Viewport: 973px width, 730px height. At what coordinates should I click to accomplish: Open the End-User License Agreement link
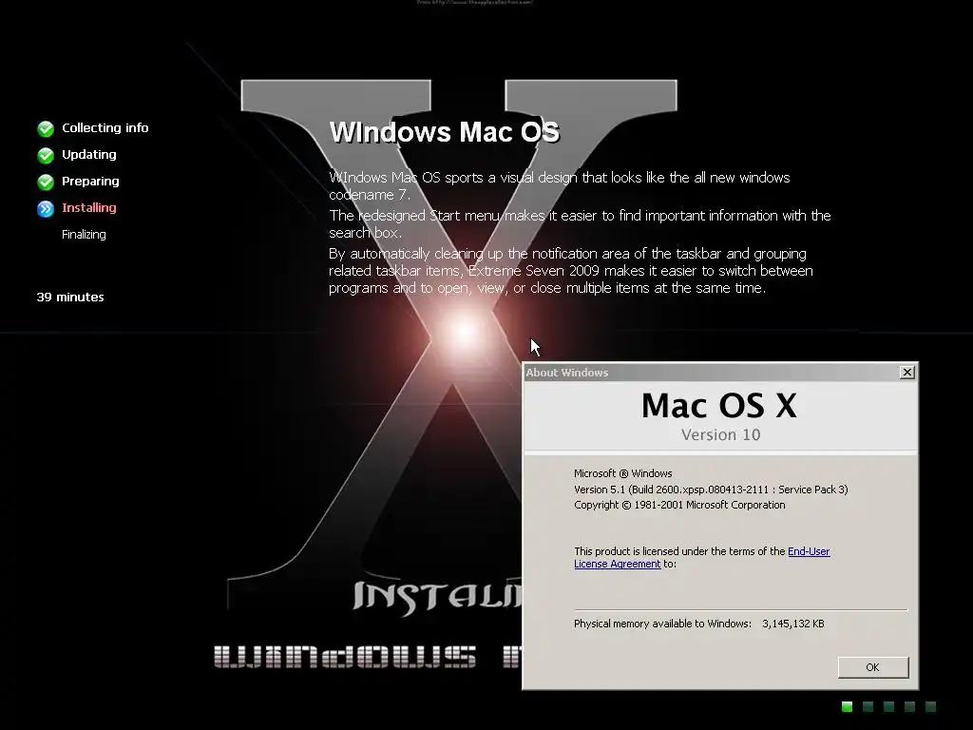(809, 551)
